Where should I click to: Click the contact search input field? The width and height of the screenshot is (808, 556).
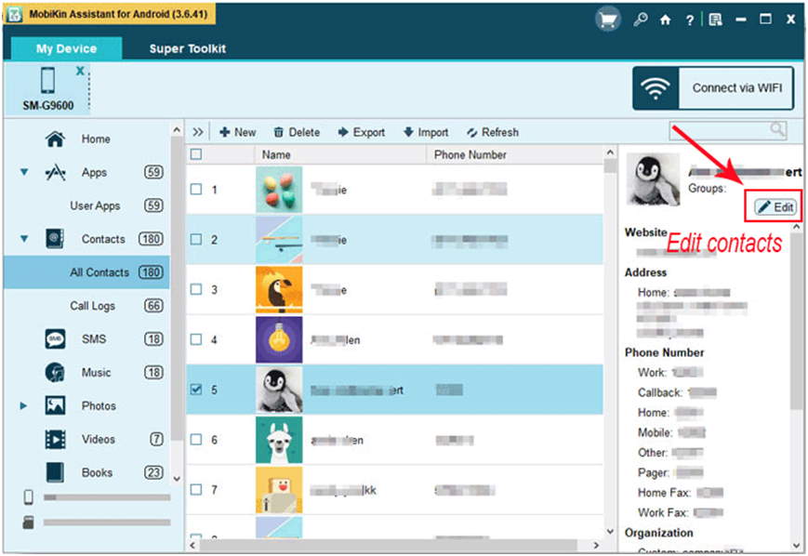click(718, 131)
